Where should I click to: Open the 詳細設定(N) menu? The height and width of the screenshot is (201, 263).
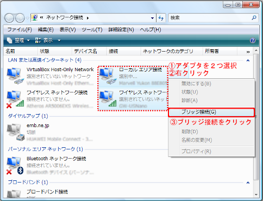121,29
